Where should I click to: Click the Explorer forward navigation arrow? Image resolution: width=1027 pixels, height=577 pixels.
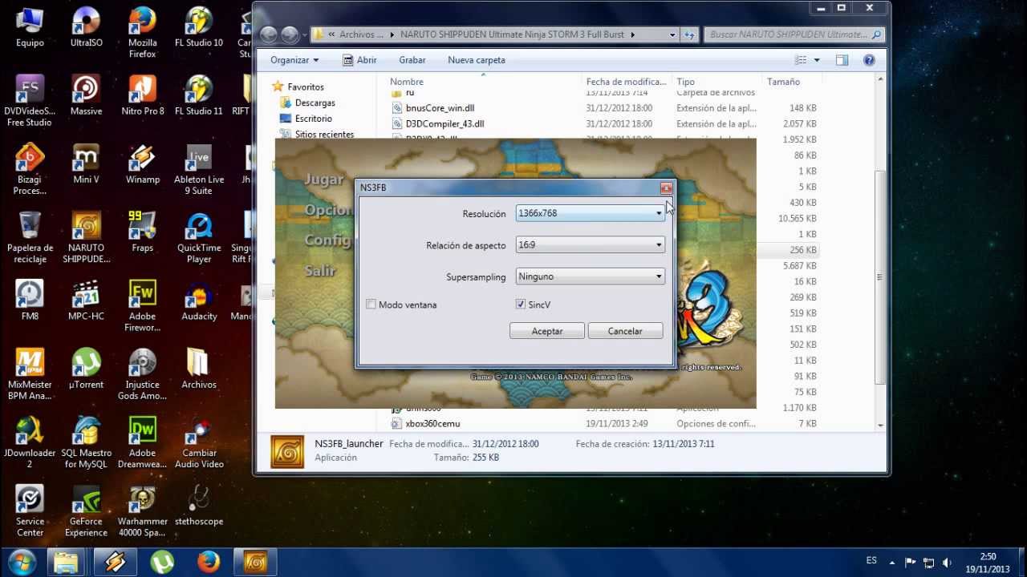(290, 34)
